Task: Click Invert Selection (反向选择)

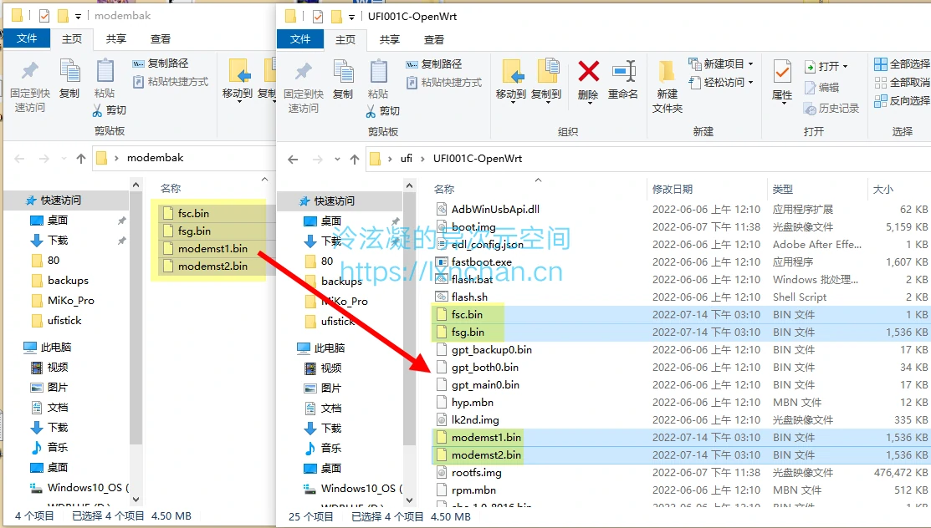Action: click(x=902, y=100)
